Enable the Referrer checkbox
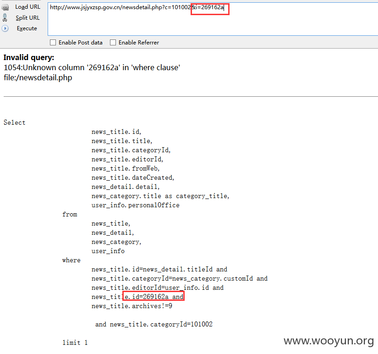This screenshot has height=354, width=378. pos(113,43)
